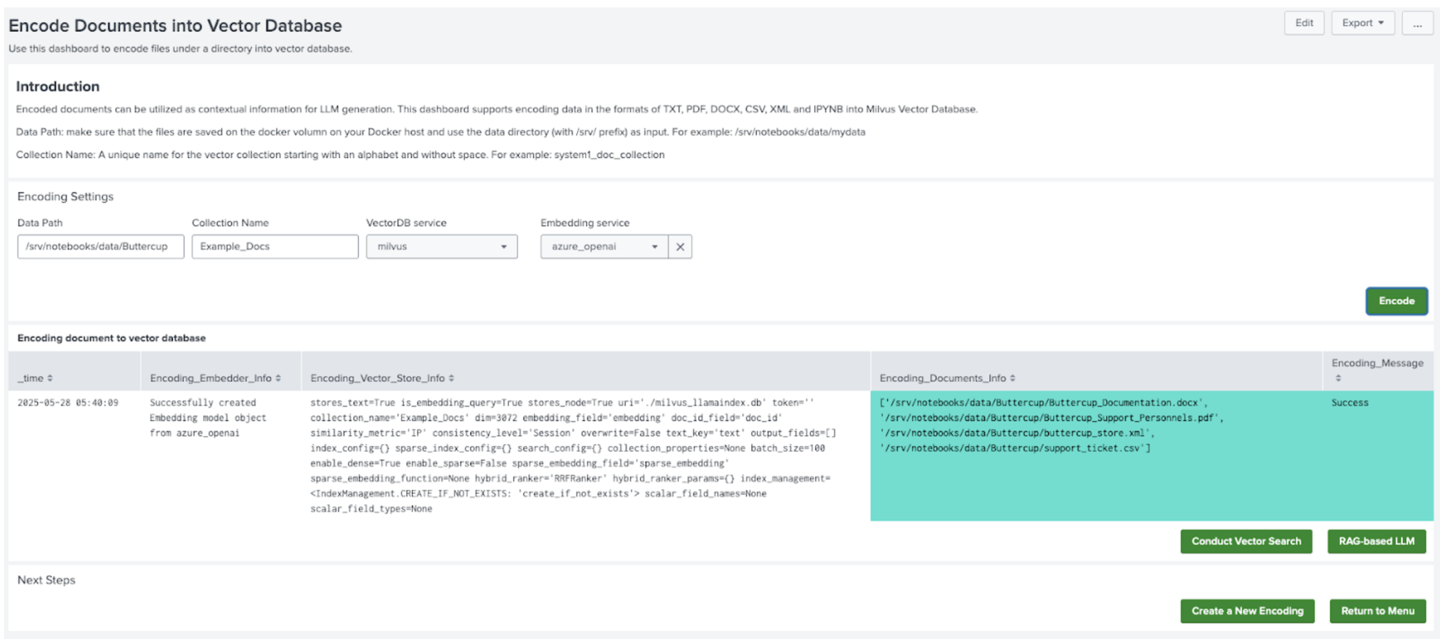This screenshot has width=1440, height=639.
Task: Clear the Embedding service selection X
Action: click(x=680, y=246)
